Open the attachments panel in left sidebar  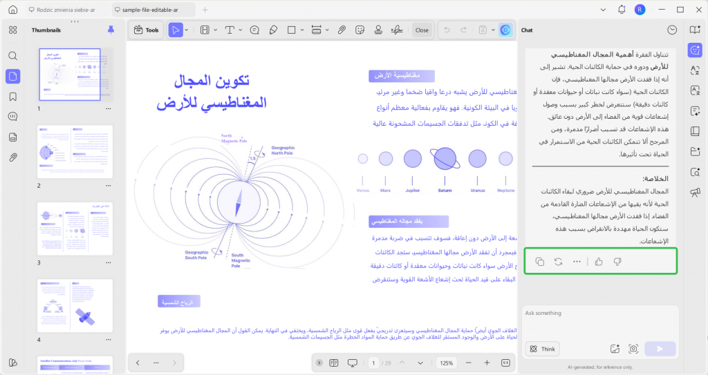[13, 157]
